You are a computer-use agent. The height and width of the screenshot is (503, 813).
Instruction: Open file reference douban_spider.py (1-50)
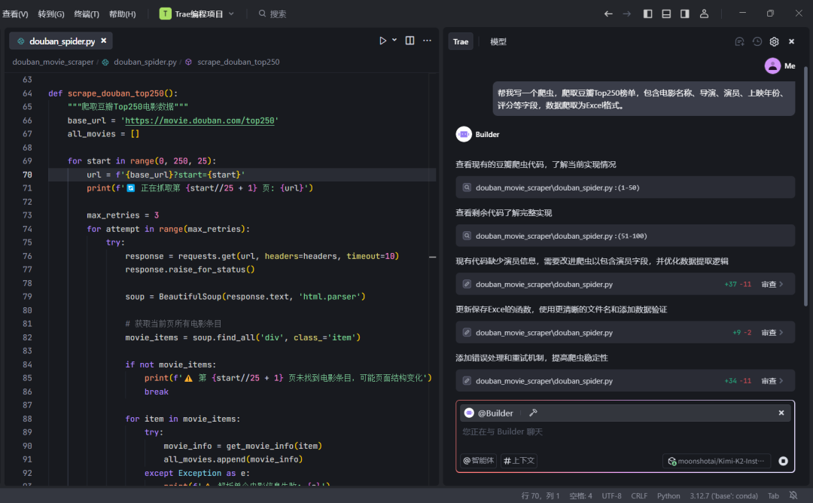(625, 187)
